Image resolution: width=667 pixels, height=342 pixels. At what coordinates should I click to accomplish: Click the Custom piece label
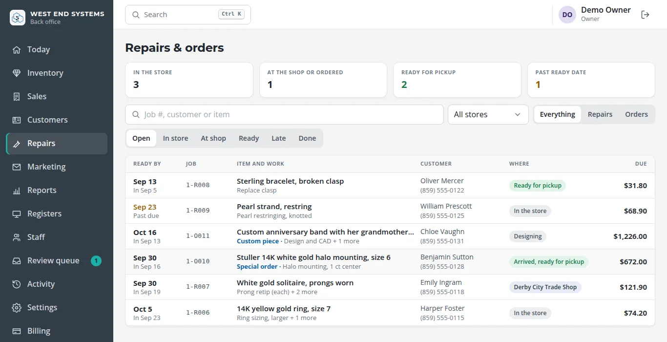pos(258,241)
